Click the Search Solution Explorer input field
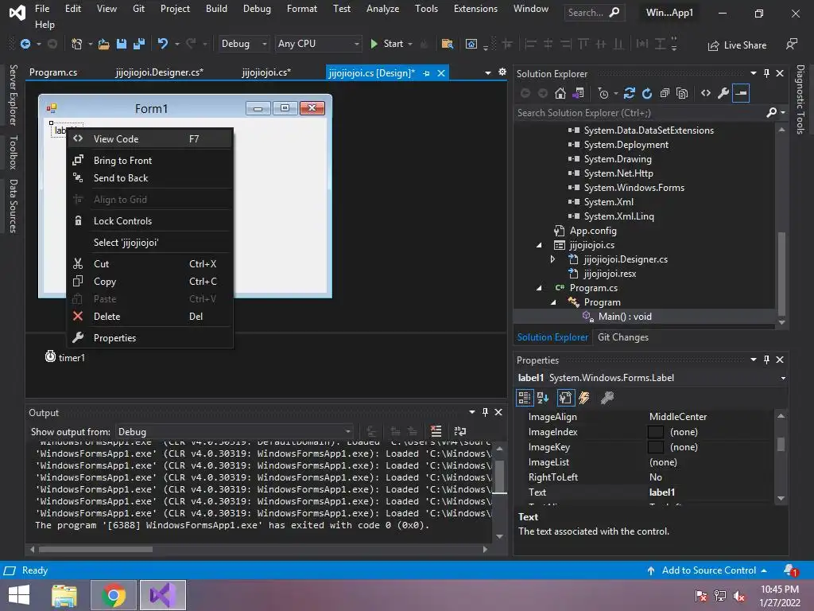 point(640,113)
